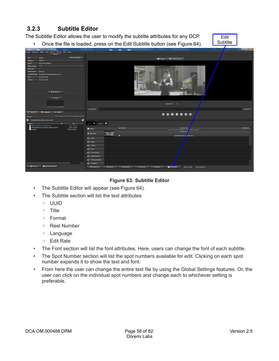Viewport: 279px width, 361px height.
Task: Open the View menu
Action: pos(65,52)
